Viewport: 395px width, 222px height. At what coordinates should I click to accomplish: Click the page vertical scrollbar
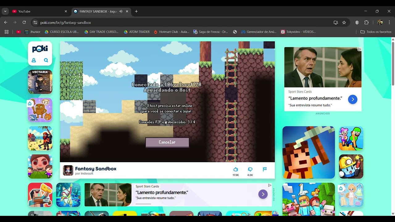point(393,63)
